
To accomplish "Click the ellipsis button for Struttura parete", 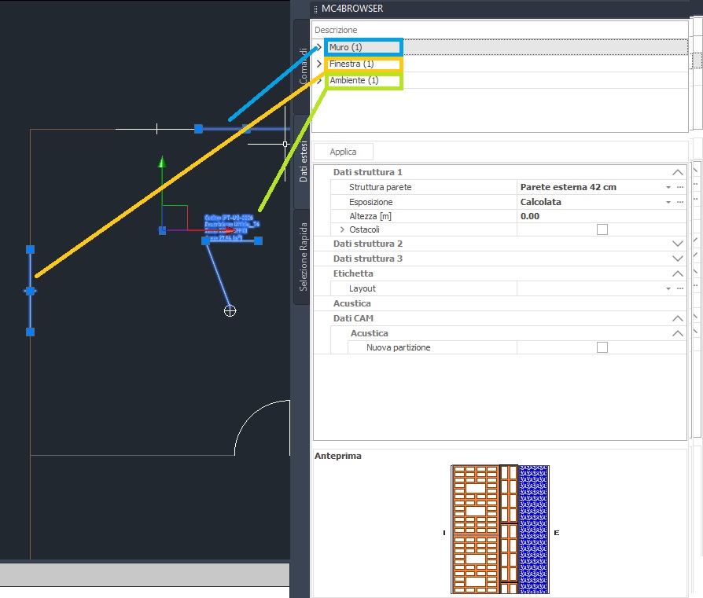I will pos(680,187).
